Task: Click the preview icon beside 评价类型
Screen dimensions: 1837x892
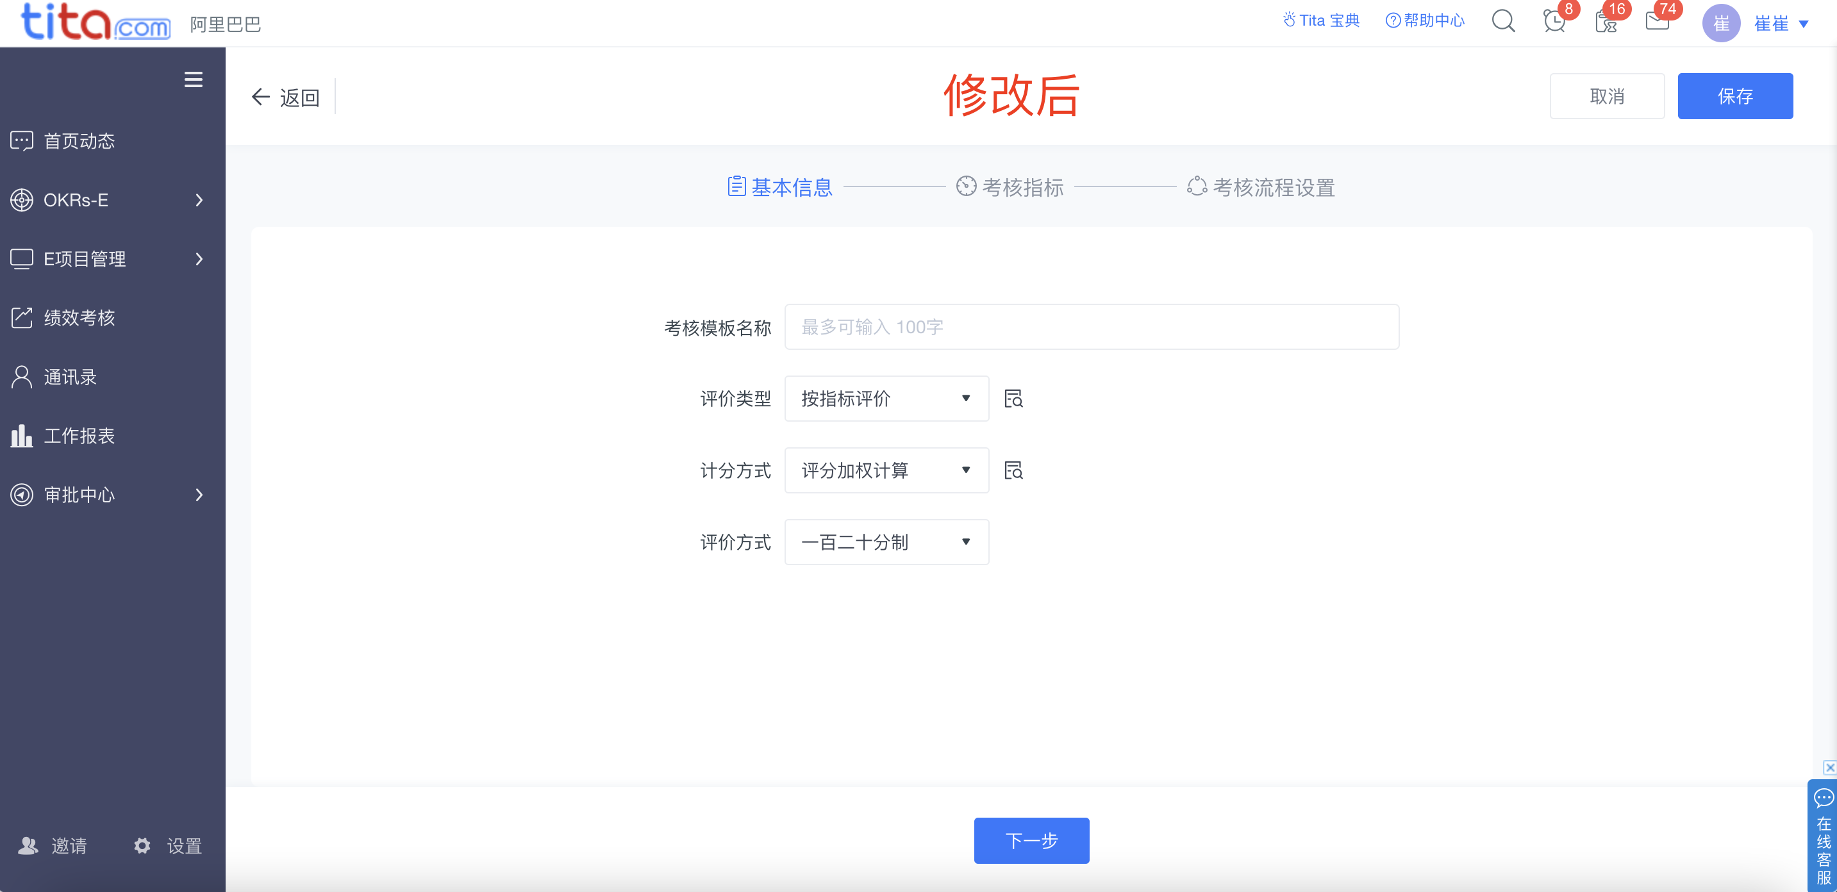Action: pyautogui.click(x=1013, y=399)
